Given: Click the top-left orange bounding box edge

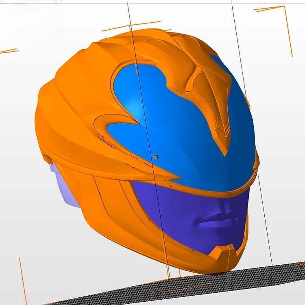Looking at the screenshot, I should (8, 52).
